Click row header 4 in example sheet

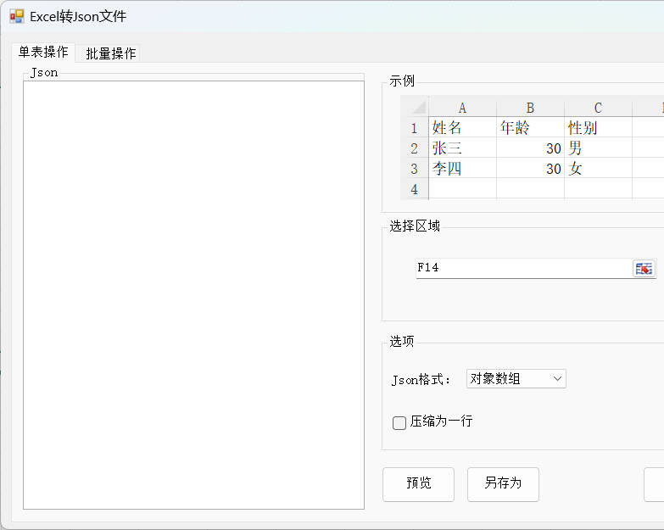coord(415,189)
